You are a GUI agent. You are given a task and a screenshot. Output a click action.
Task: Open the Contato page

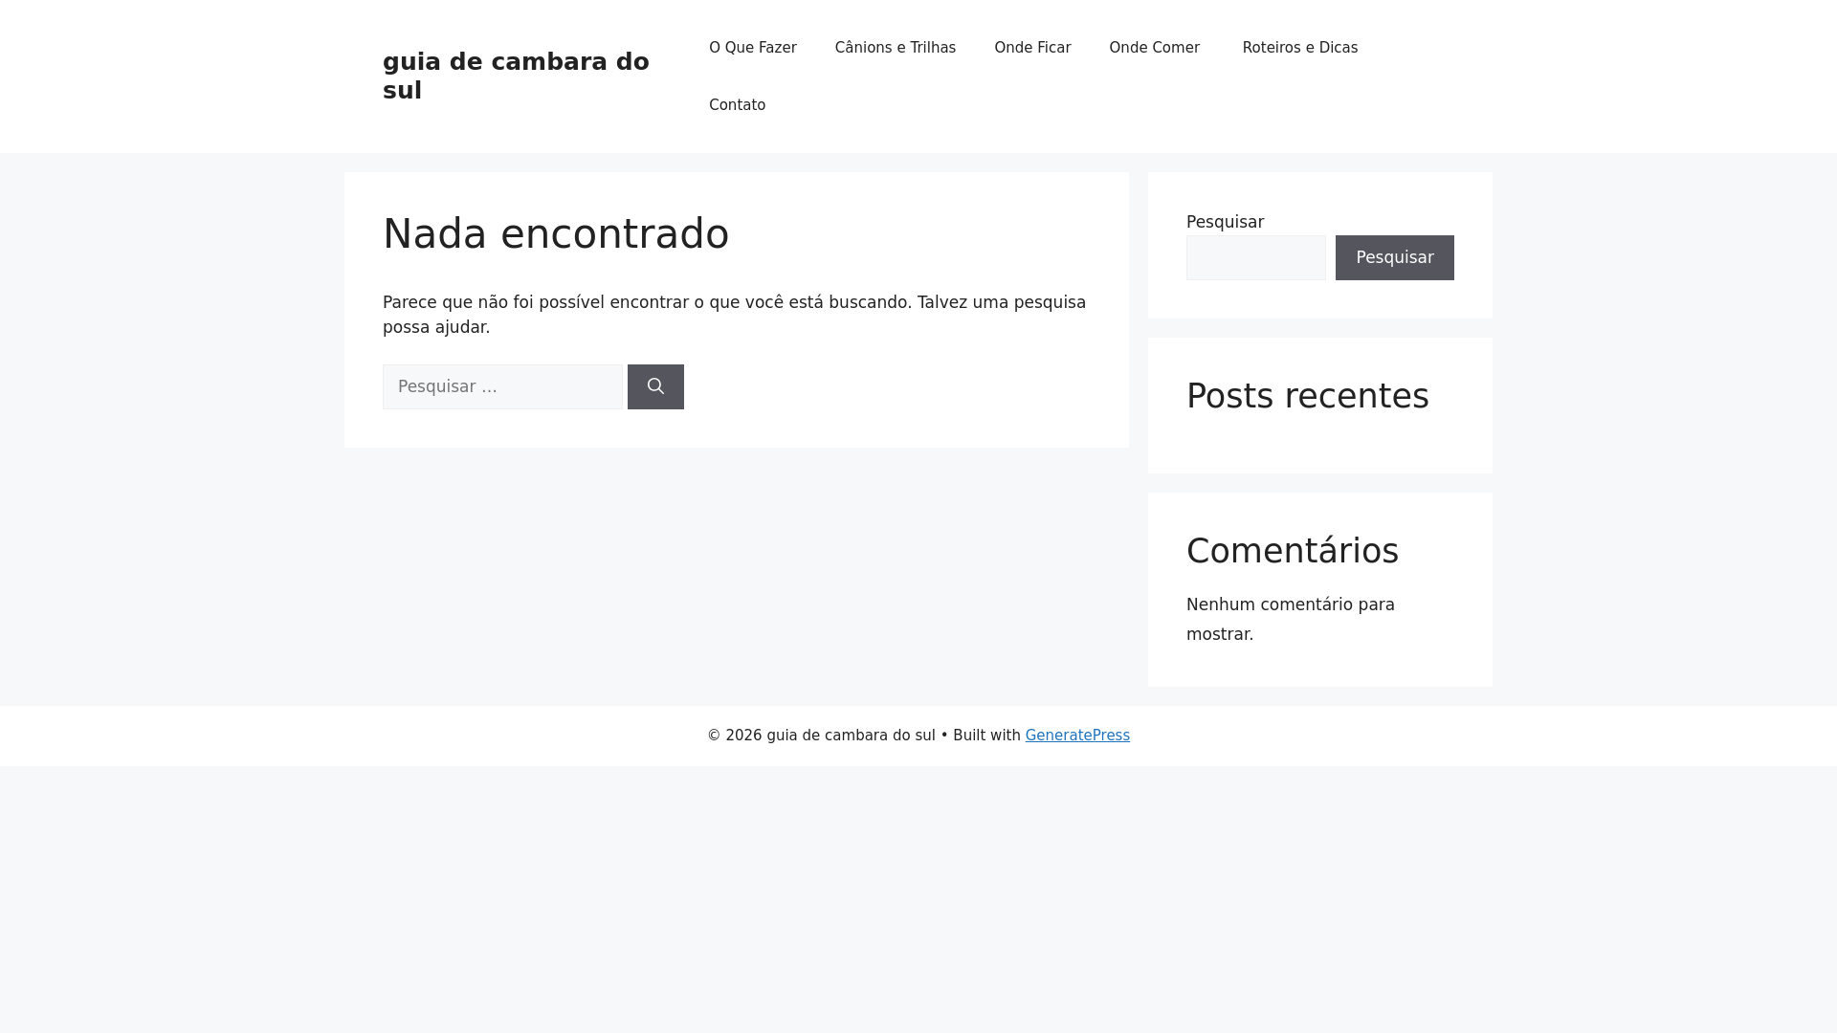click(737, 105)
